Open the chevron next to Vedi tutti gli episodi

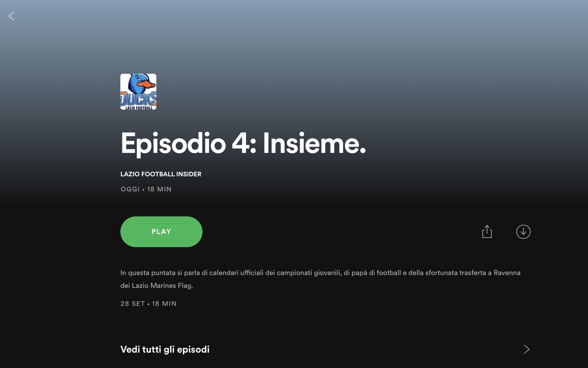526,349
